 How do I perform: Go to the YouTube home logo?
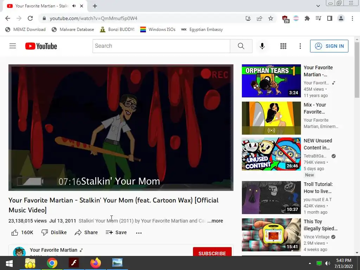[x=41, y=46]
